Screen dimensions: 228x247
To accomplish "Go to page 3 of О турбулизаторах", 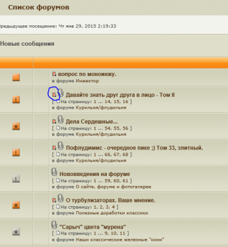I will point(107,207).
